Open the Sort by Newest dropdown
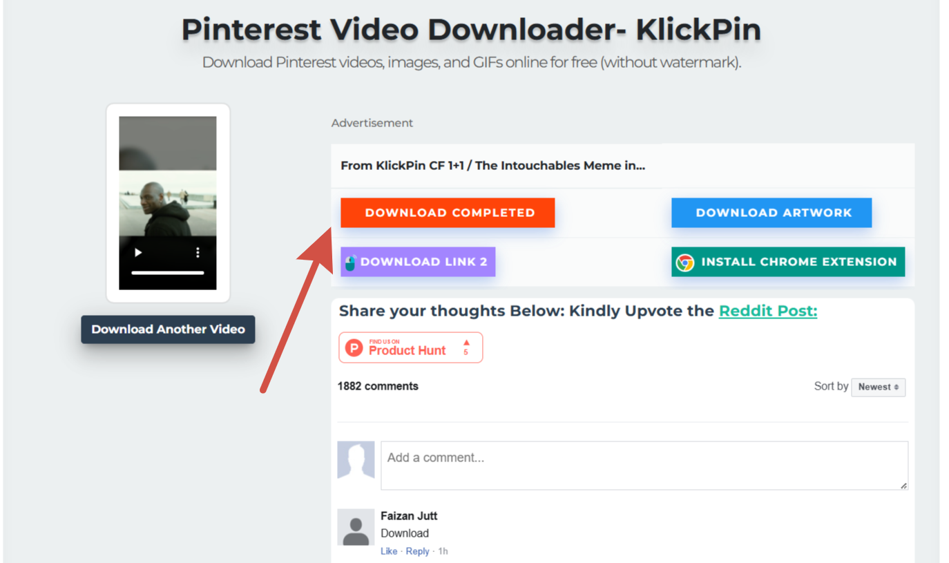The image size is (949, 563). click(879, 388)
